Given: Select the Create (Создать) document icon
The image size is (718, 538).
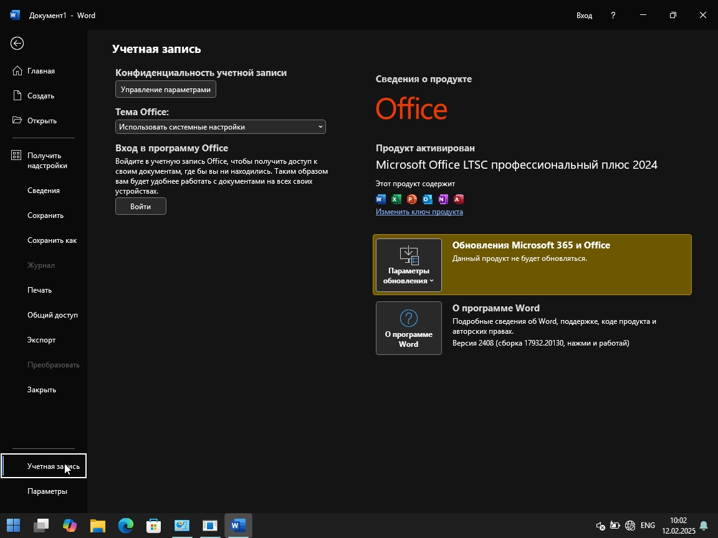Looking at the screenshot, I should pos(17,96).
